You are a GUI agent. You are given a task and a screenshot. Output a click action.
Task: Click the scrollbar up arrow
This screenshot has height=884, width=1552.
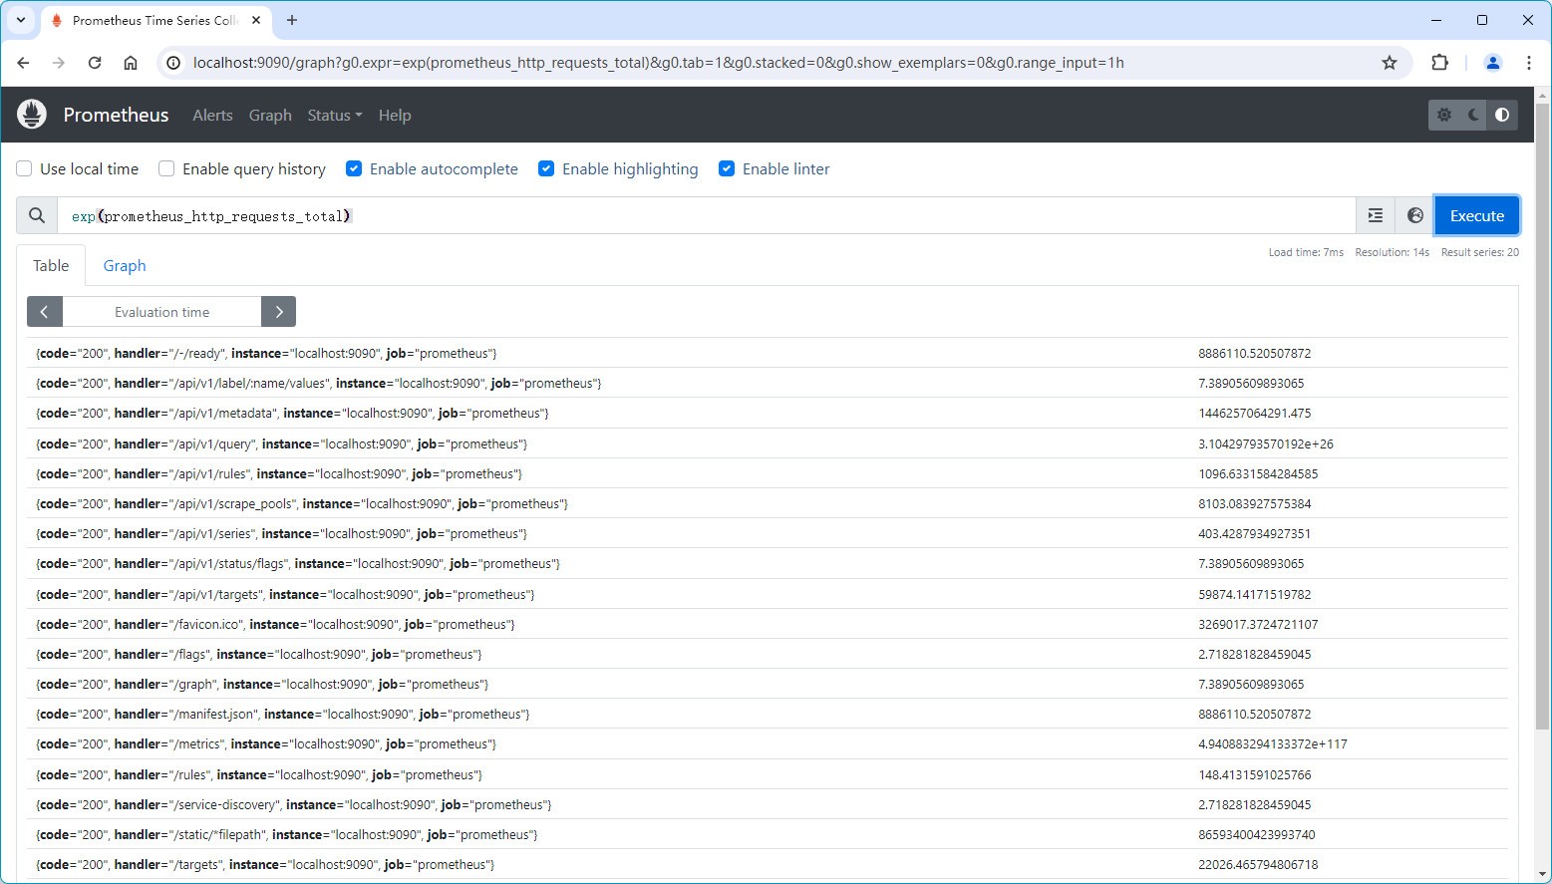(x=1543, y=96)
